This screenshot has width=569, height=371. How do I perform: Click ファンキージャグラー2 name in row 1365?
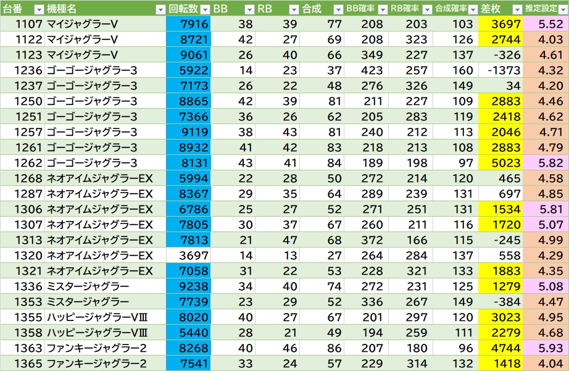point(96,364)
